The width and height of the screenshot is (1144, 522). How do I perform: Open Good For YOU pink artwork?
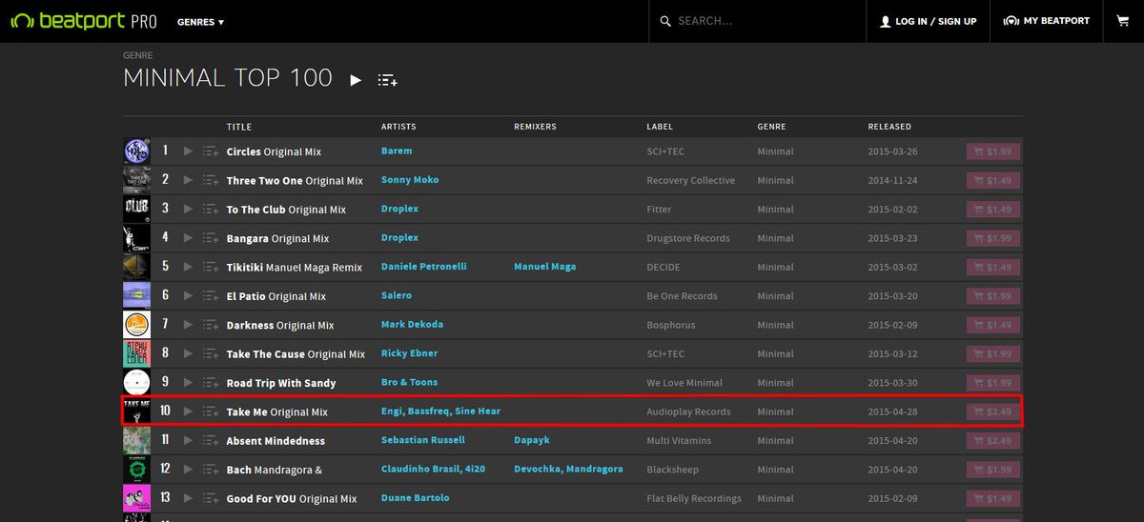[x=136, y=498]
